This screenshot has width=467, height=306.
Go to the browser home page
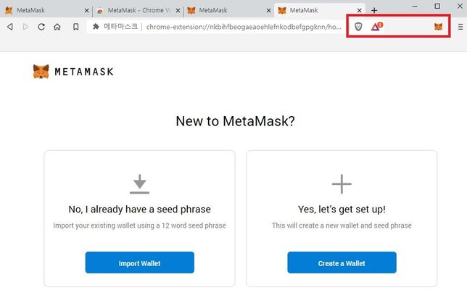(x=57, y=27)
